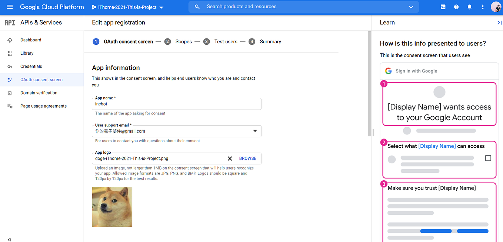Viewport: 503px width, 242px height.
Task: Open the notifications bell
Action: tap(469, 7)
